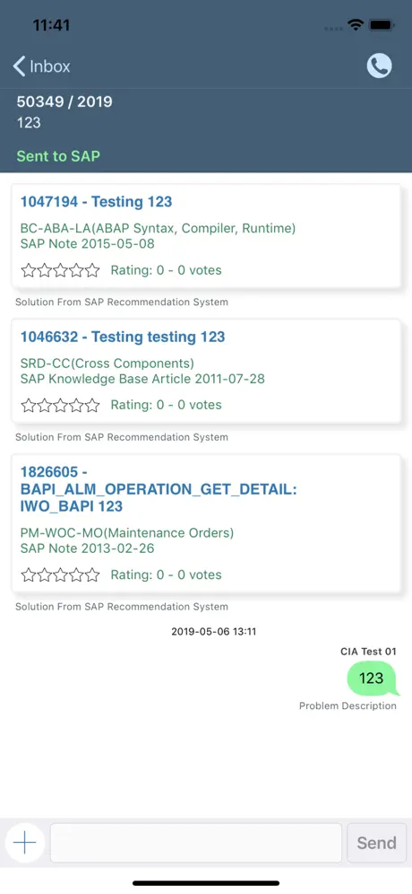Give article 1046632 three stars
412x894 pixels.
coord(60,406)
